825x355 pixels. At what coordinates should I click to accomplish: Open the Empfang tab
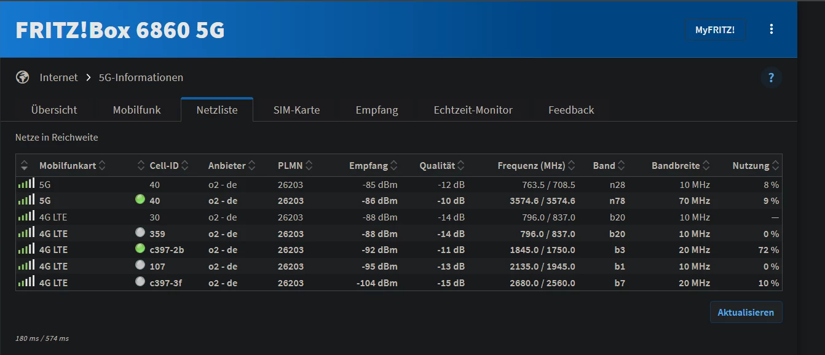(x=377, y=110)
